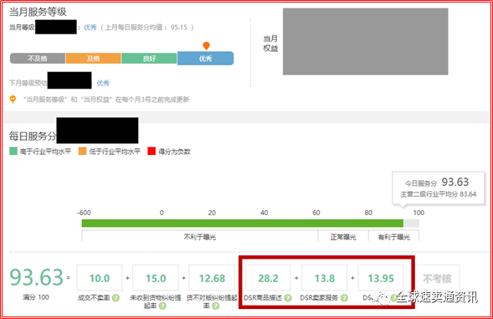Image resolution: width=493 pixels, height=319 pixels.
Task: Select the blue 优秀 level segment
Action: click(205, 59)
